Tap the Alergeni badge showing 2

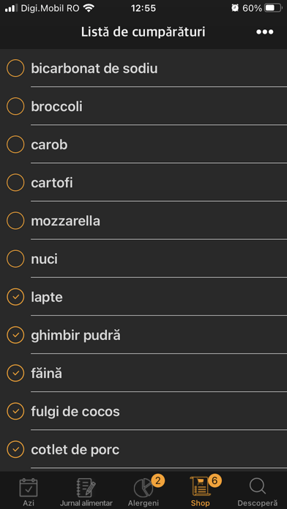[158, 480]
